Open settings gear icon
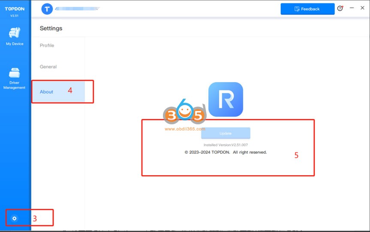This screenshot has height=232, width=370. [15, 218]
